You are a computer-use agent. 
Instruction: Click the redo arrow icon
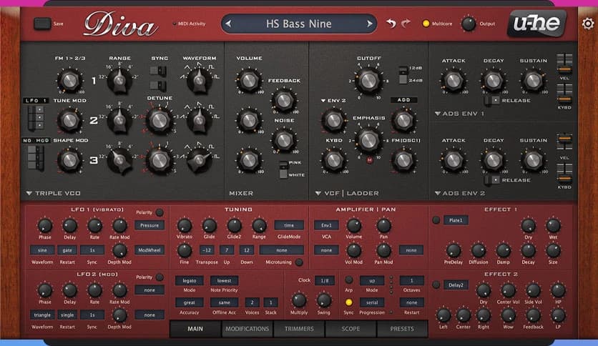click(406, 24)
